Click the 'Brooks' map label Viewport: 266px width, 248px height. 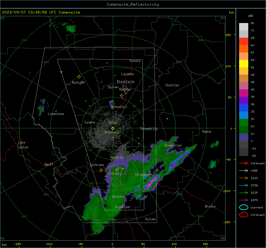click(210, 206)
